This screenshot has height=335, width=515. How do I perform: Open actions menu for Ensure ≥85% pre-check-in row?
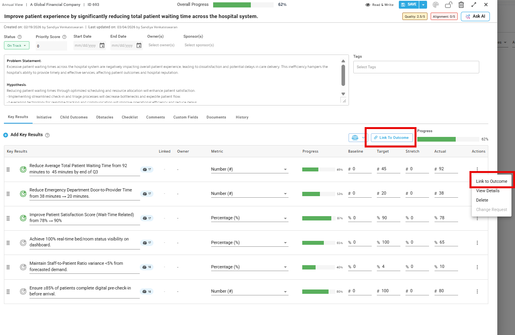click(477, 291)
